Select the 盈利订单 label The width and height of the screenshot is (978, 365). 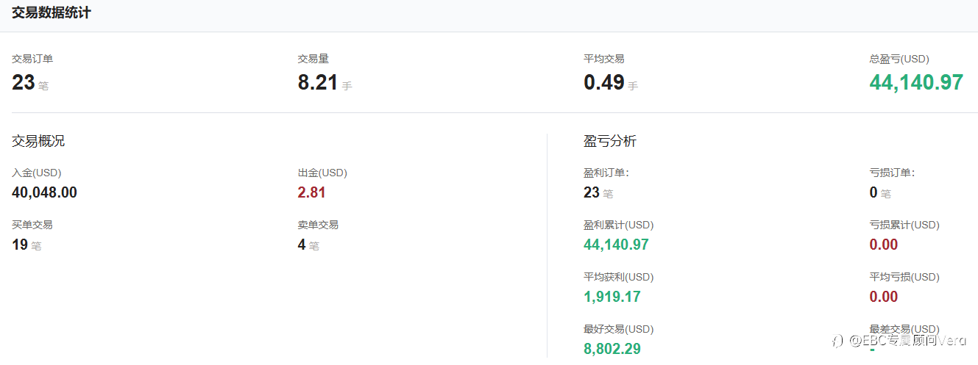(606, 173)
